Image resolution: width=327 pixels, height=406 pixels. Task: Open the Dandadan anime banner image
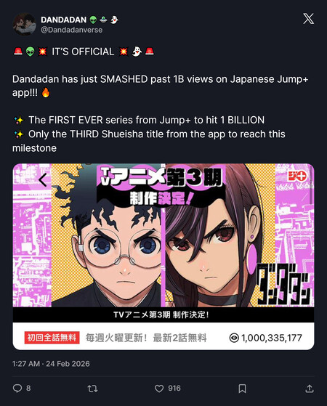[x=163, y=235]
